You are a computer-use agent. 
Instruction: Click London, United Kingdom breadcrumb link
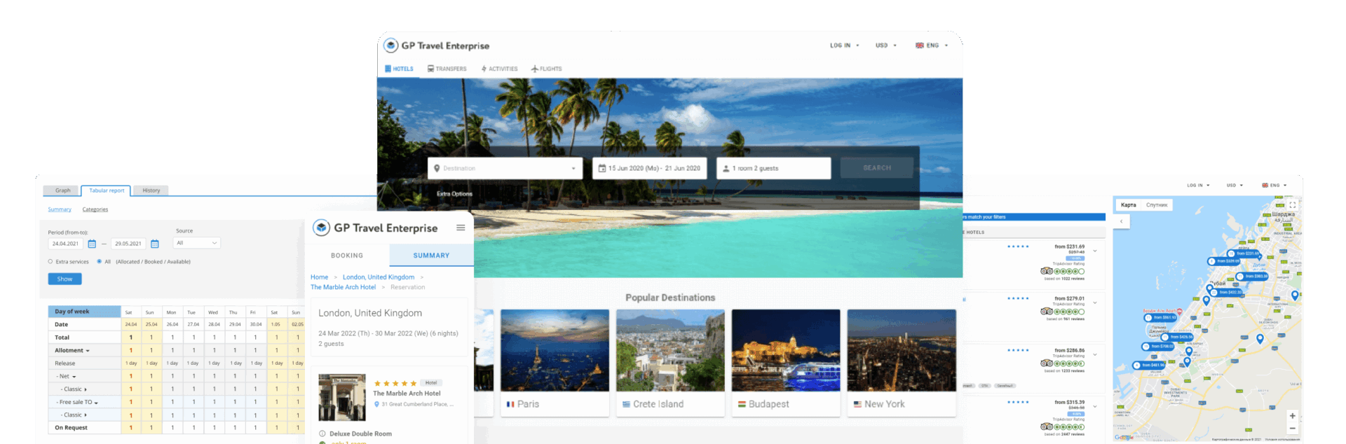(379, 277)
